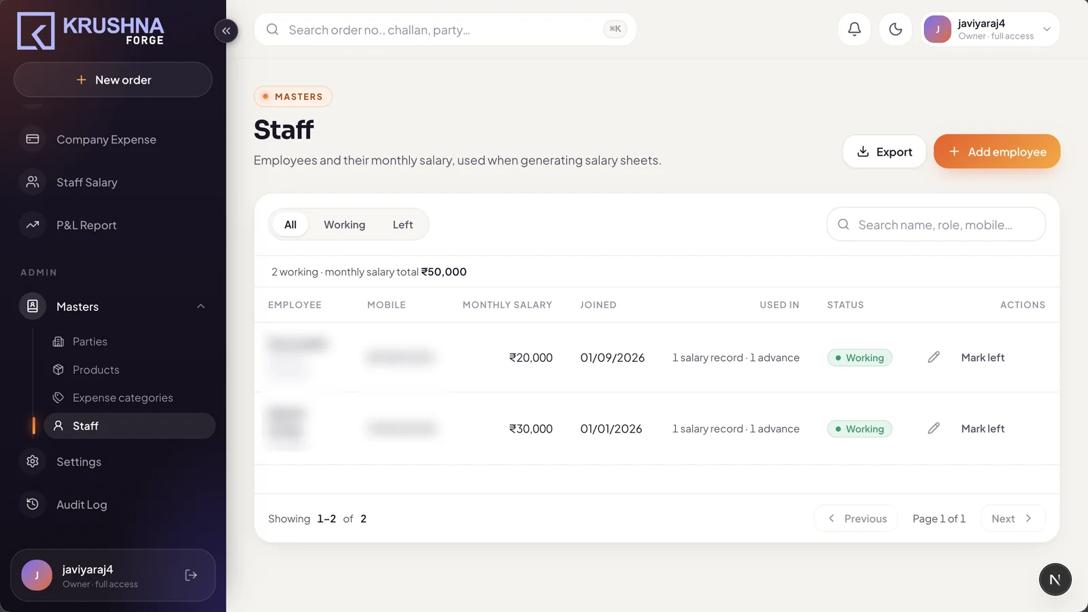This screenshot has width=1088, height=612.
Task: Go to Products under Masters
Action: pos(96,370)
